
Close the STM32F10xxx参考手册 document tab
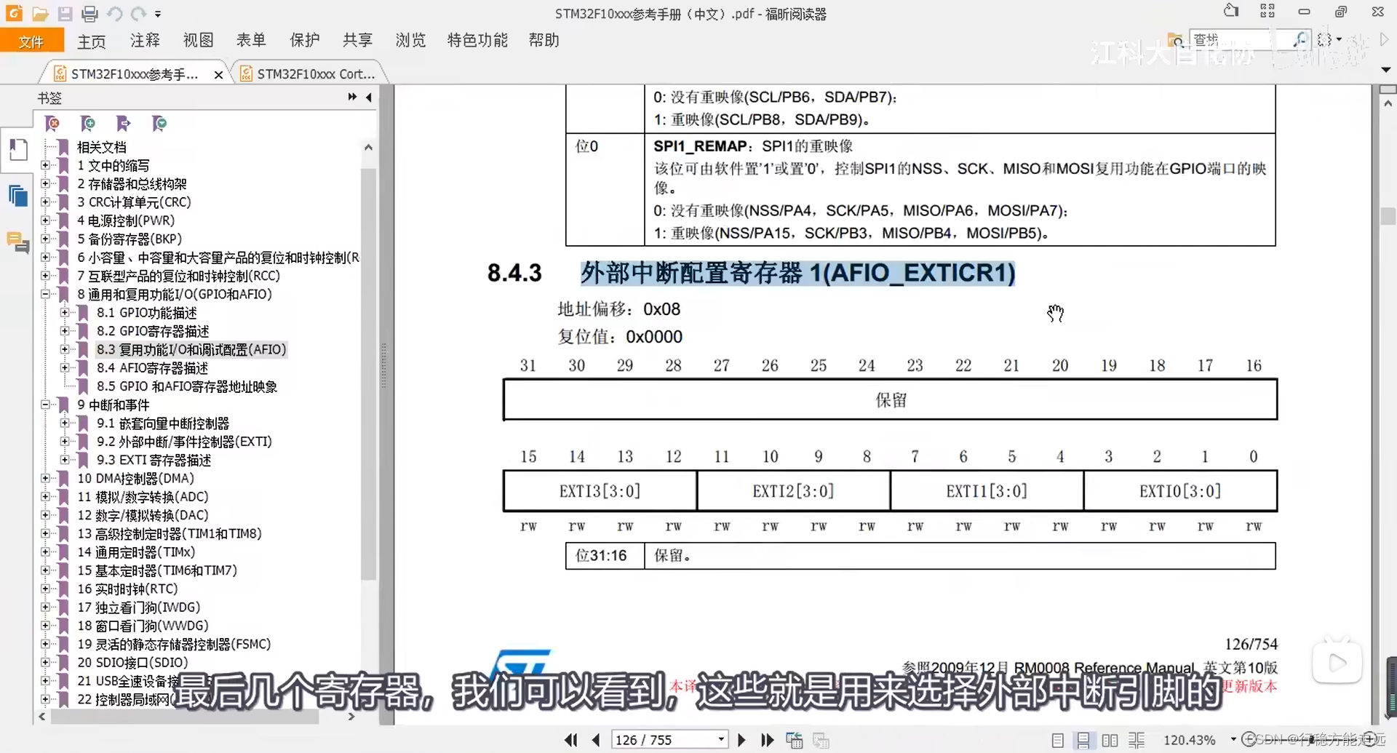tap(218, 75)
